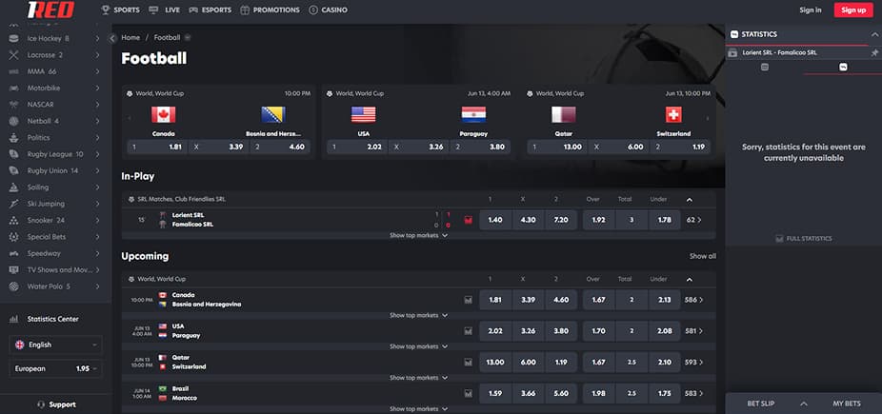Open the Ice Hockey sidebar icon
This screenshot has width=882, height=414.
pos(14,39)
